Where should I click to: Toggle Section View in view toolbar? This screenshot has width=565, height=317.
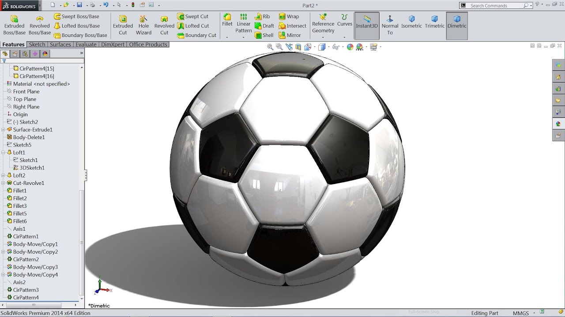298,47
